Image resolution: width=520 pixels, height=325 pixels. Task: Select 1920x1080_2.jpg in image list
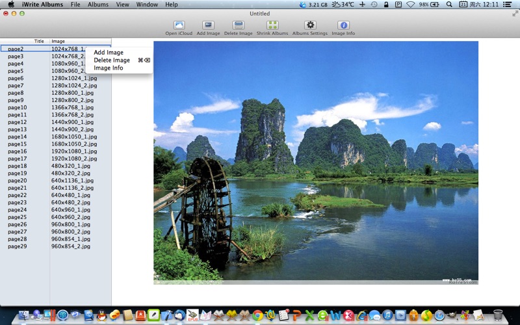pos(74,159)
